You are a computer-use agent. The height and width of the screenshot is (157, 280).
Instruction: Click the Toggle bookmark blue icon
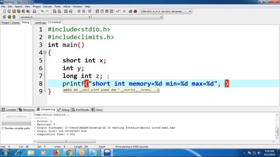[14, 17]
